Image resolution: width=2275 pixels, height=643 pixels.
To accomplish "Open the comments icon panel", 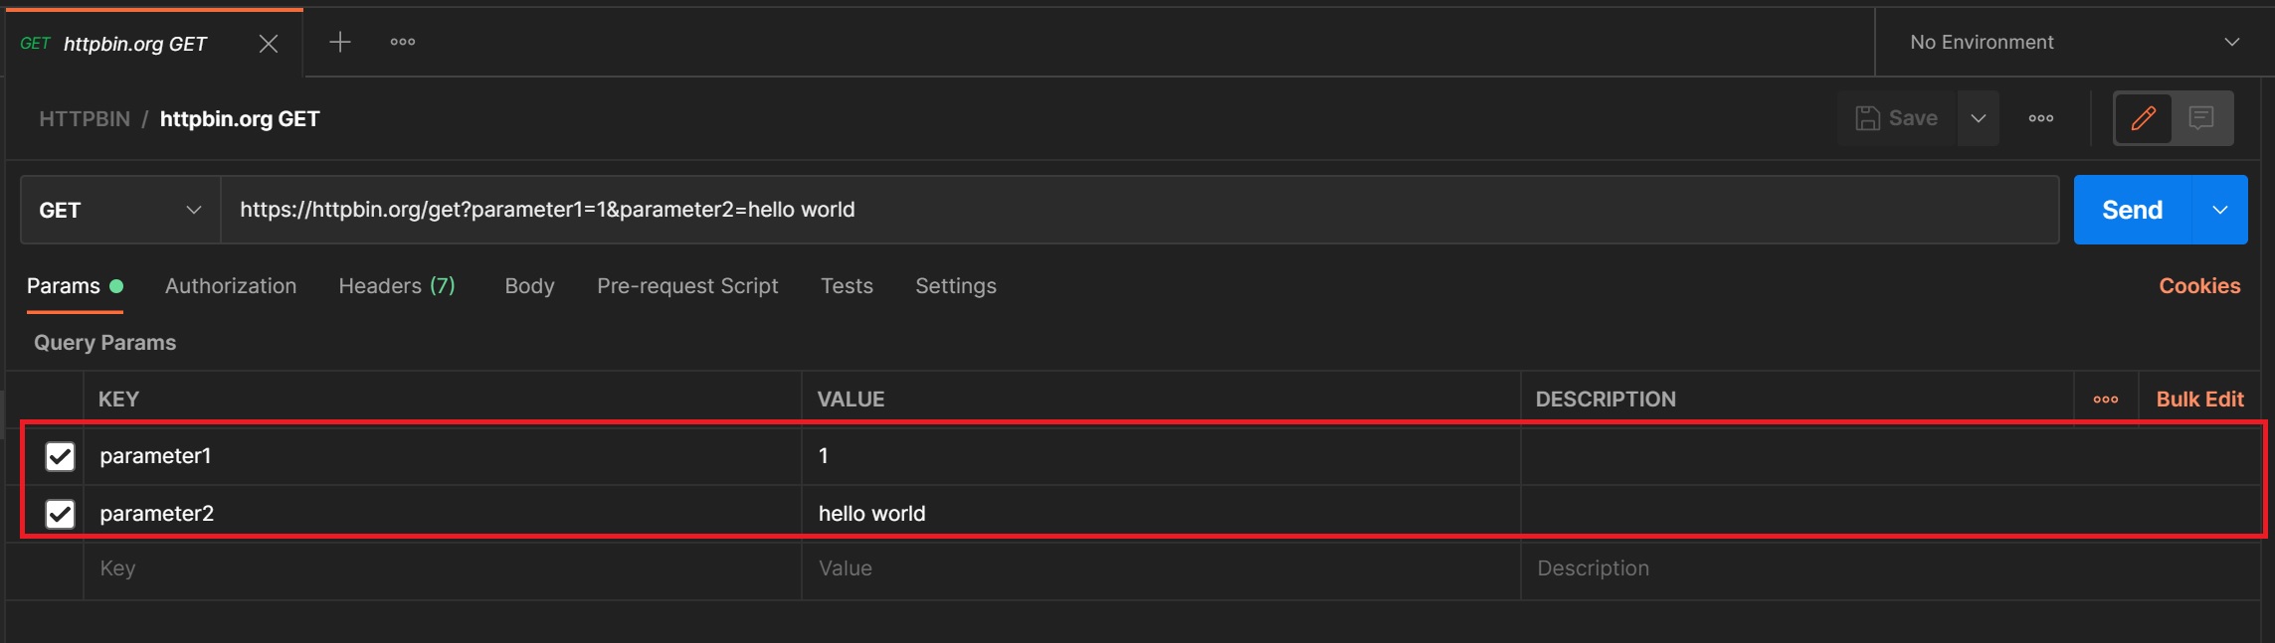I will click(2201, 118).
